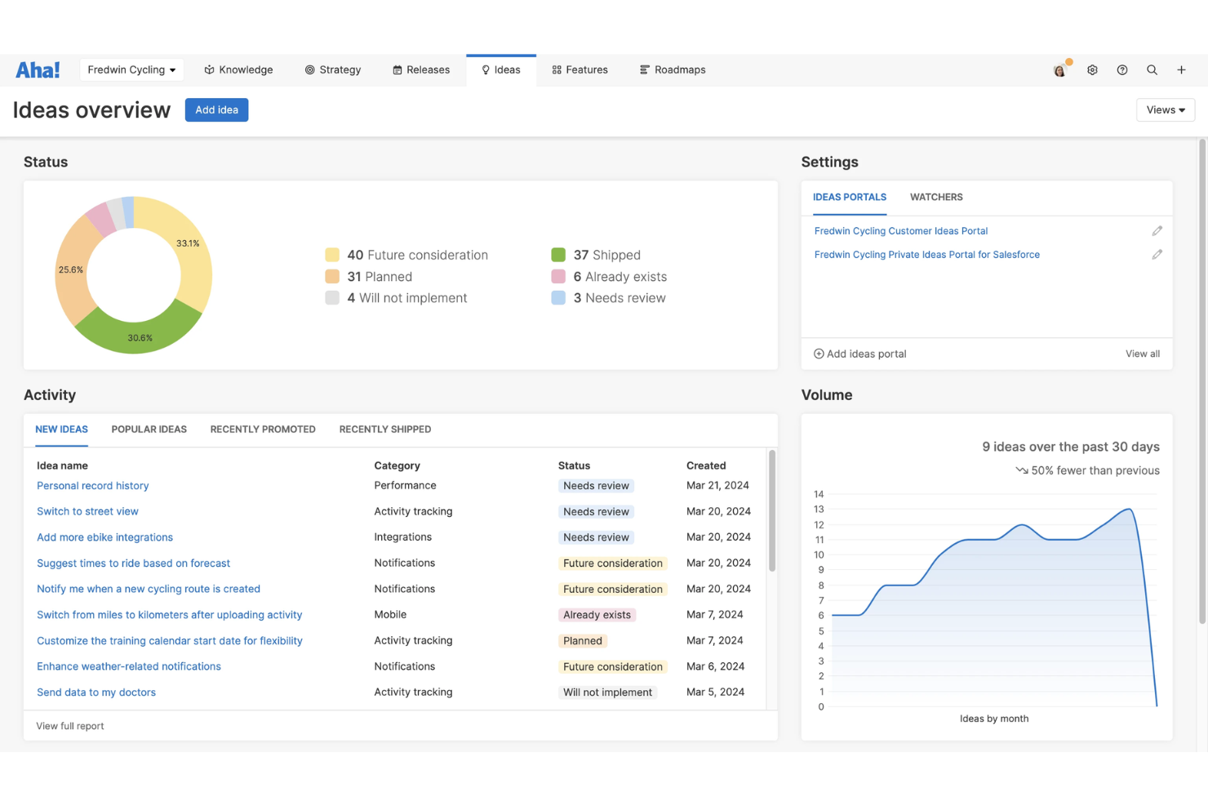1208x806 pixels.
Task: Edit the Private Ideas Portal for Salesforce pencil
Action: click(x=1157, y=255)
